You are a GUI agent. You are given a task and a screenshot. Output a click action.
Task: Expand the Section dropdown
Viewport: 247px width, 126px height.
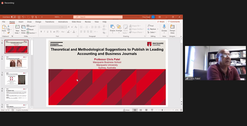(32, 33)
